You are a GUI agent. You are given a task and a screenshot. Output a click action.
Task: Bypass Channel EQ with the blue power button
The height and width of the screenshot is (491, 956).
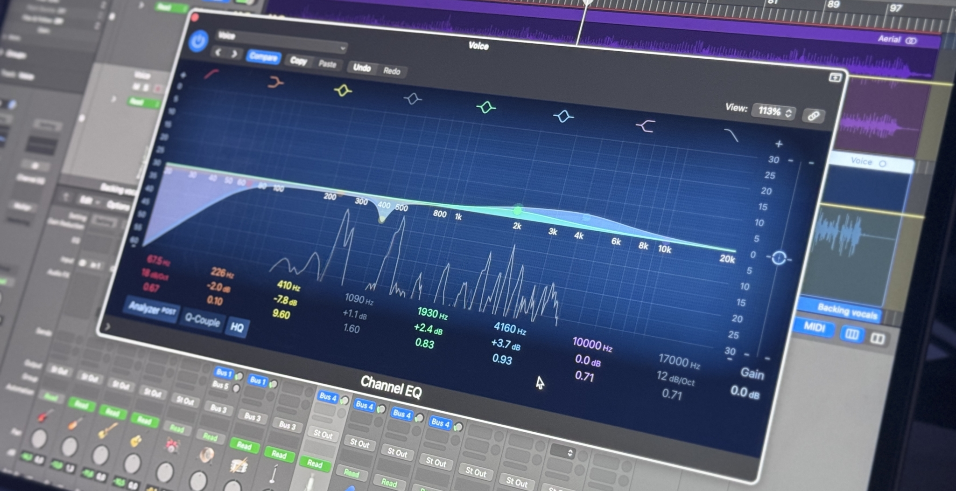coord(198,41)
